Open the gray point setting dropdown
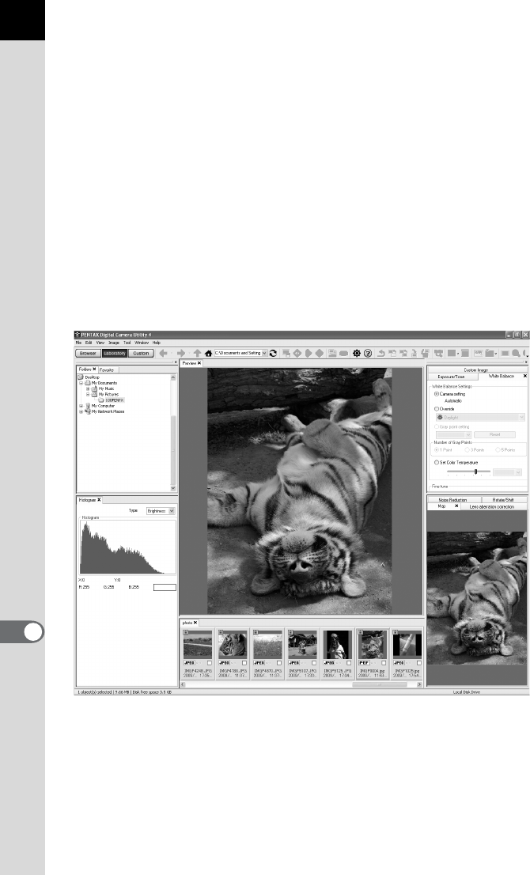Viewport: 530px width, 875px height. (454, 434)
